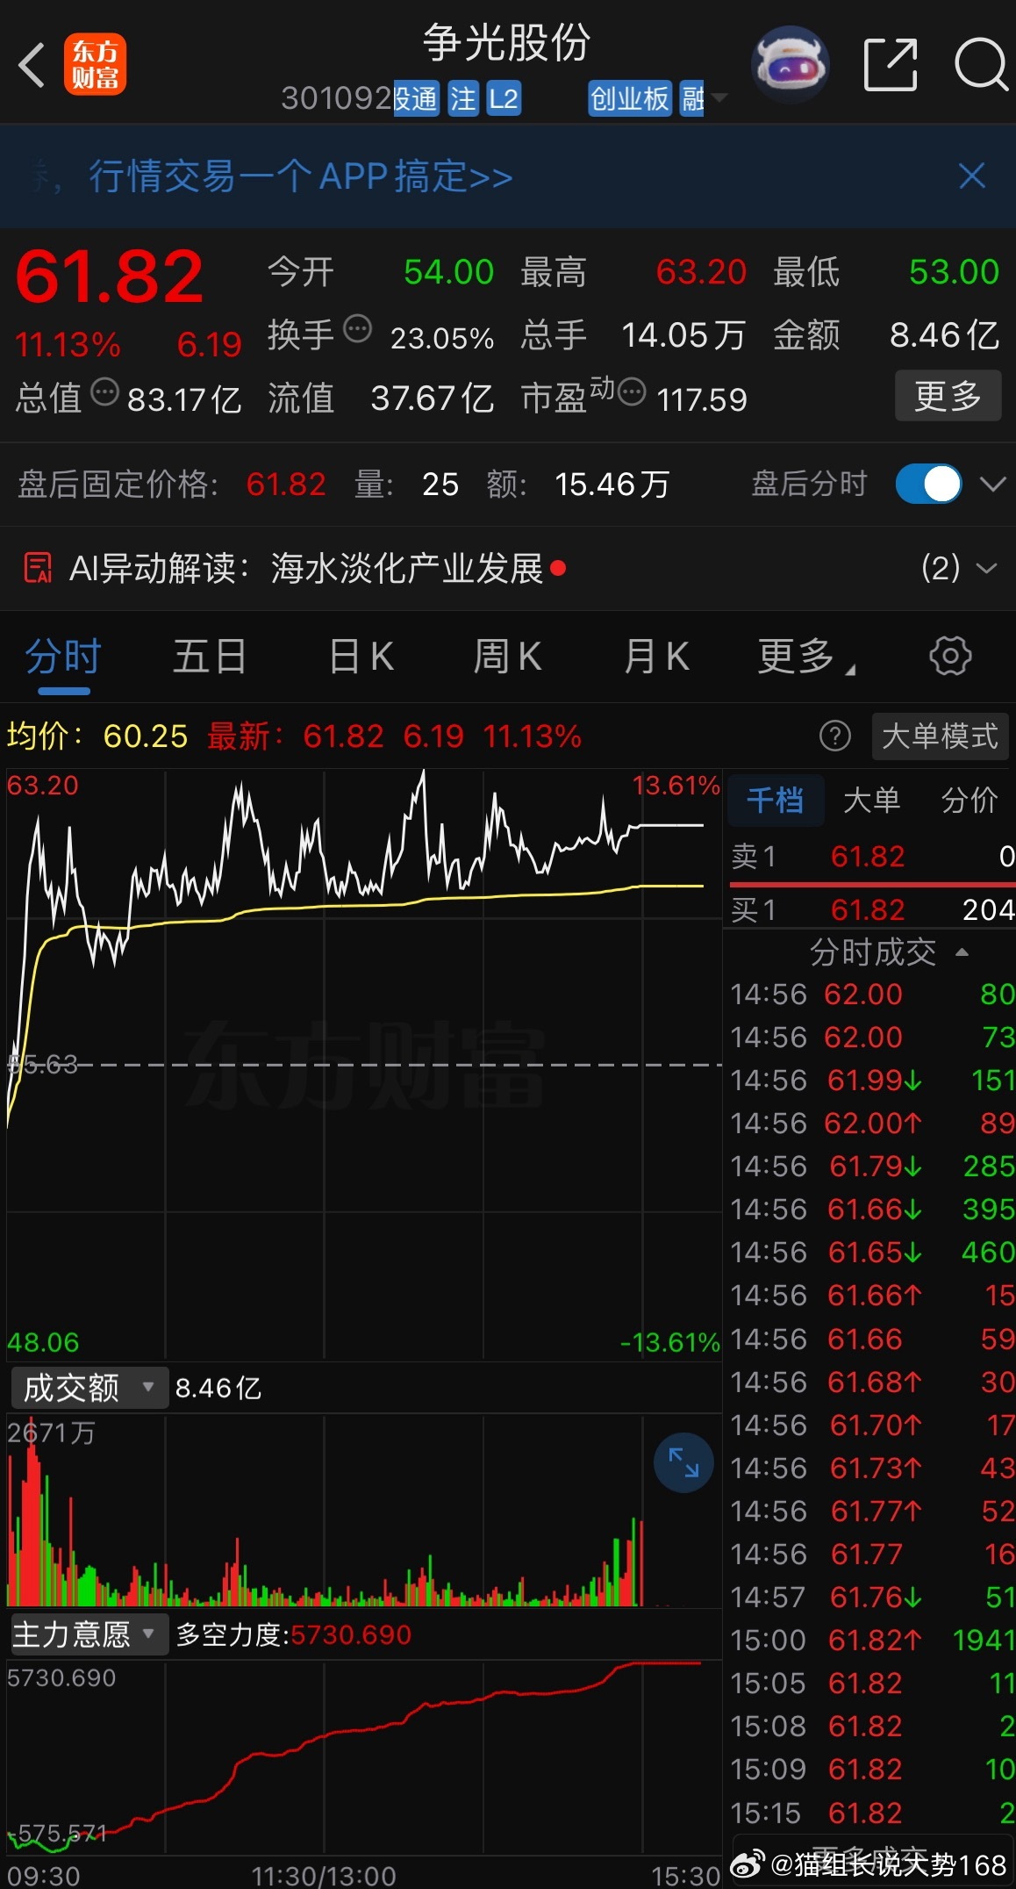
Task: Tap the 14:56 61.79 trade row
Action: (x=871, y=1166)
